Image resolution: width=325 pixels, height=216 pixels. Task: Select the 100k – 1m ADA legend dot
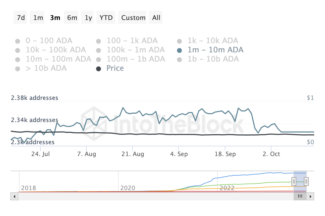[x=99, y=50]
